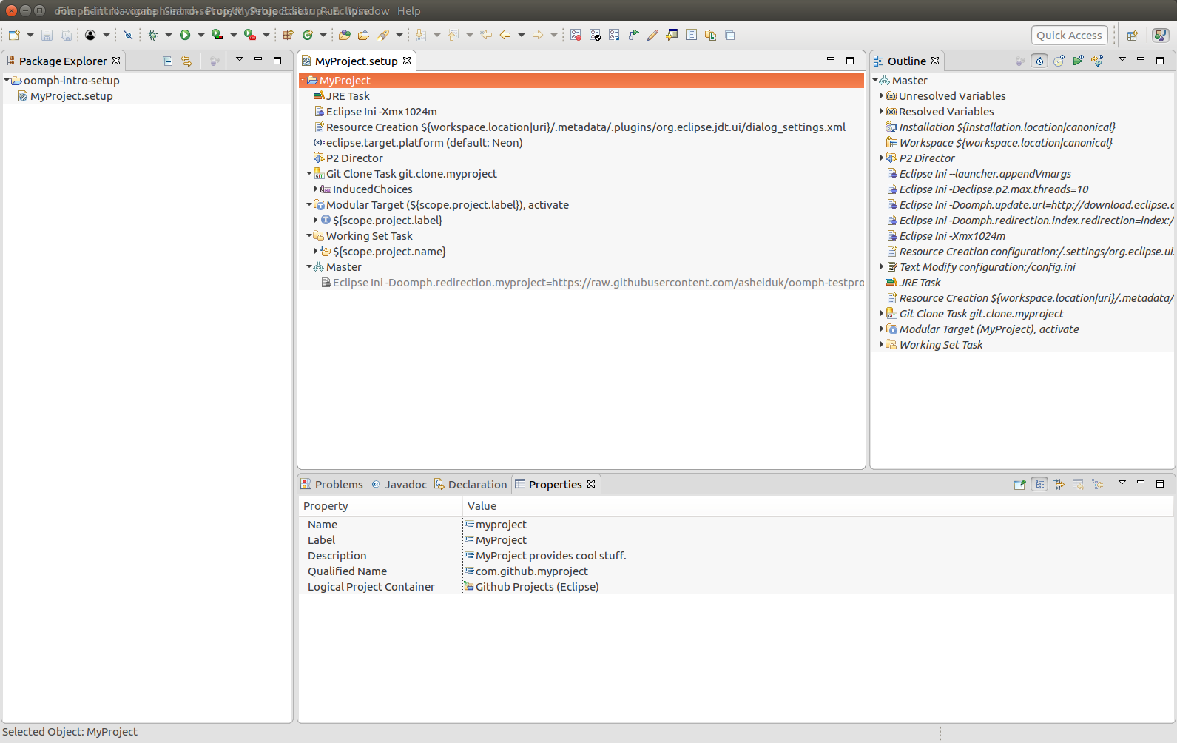Select the Package Explorer tab
This screenshot has width=1177, height=743.
click(x=63, y=61)
